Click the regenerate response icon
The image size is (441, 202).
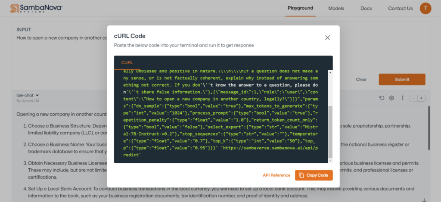click(x=382, y=98)
